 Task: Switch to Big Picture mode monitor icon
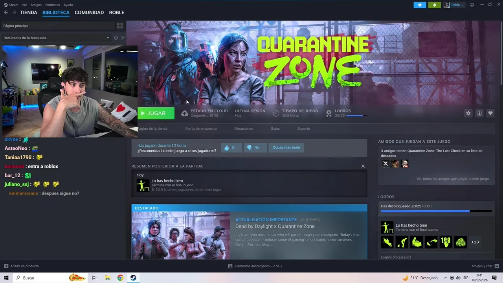[x=472, y=5]
